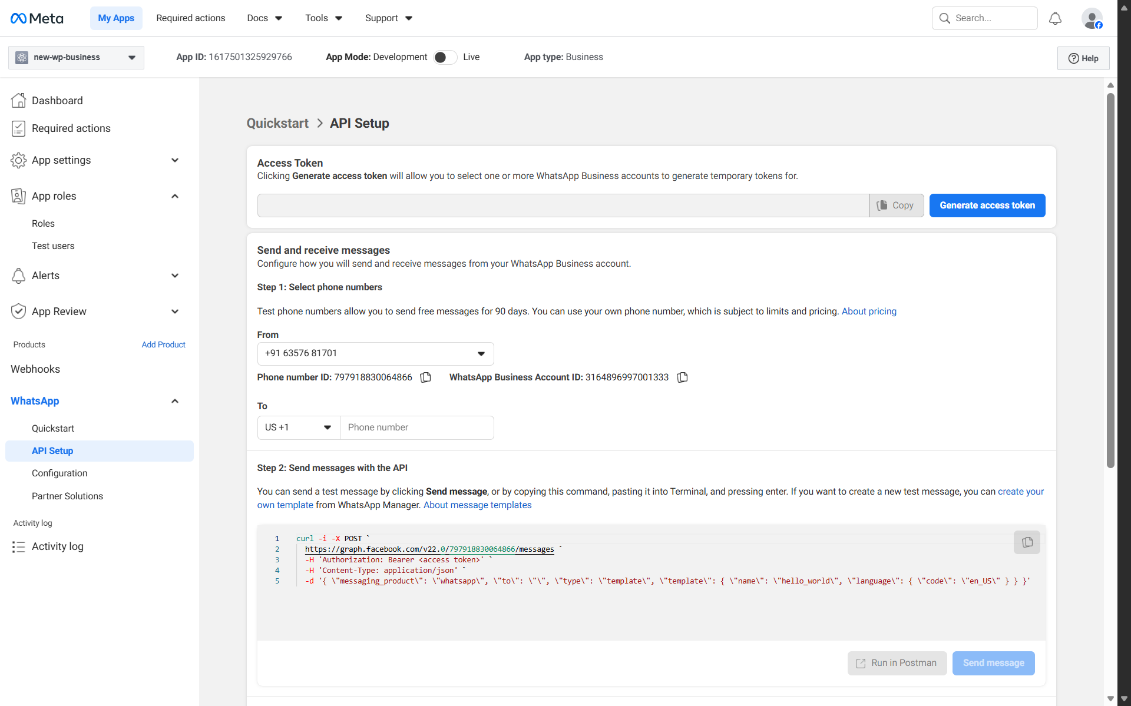Click the new-wp-business app icon
This screenshot has height=706, width=1131.
coord(22,57)
